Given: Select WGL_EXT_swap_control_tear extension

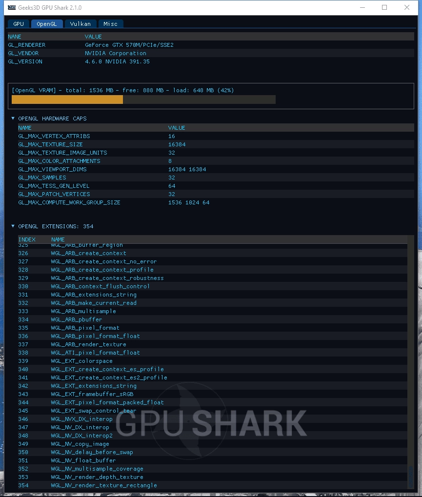Looking at the screenshot, I should click(x=212, y=411).
